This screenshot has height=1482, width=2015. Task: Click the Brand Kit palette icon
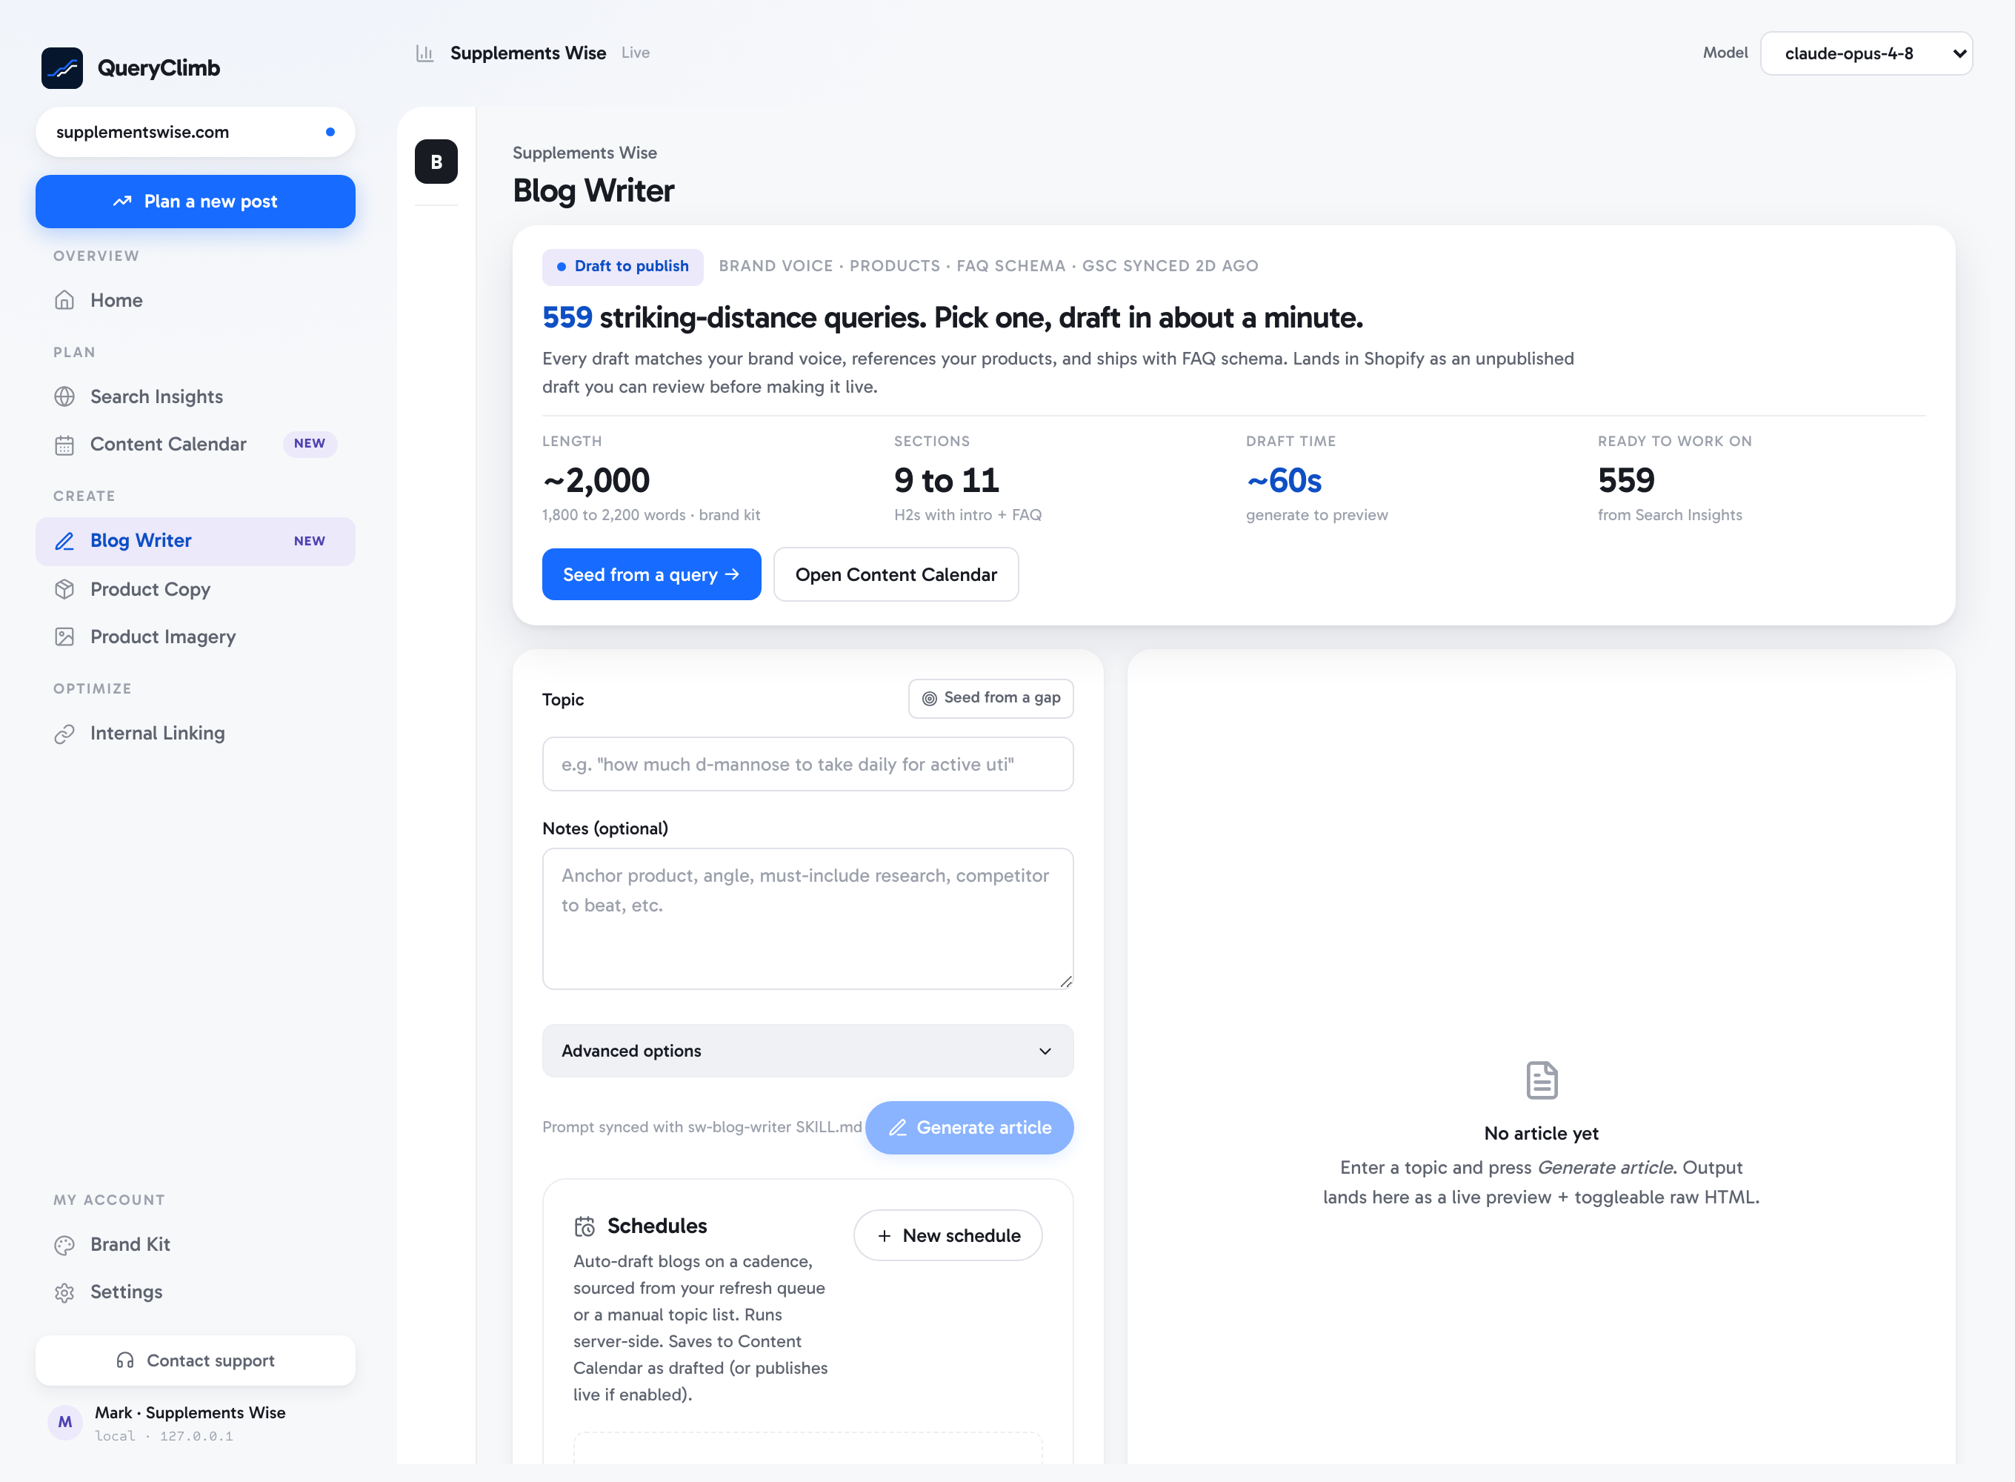(64, 1245)
